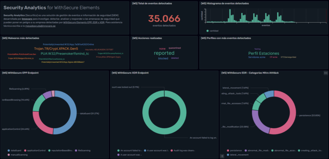
Task: Select 'CP acme' profile tag
Action: point(273,57)
